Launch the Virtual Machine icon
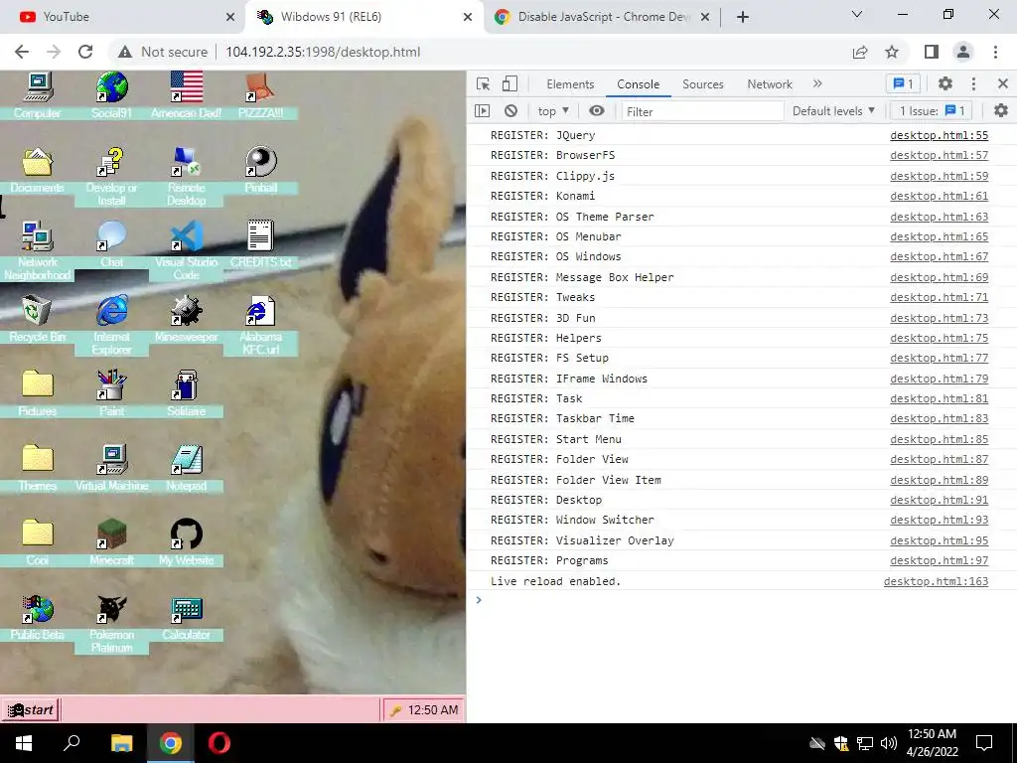The width and height of the screenshot is (1017, 763). [x=111, y=459]
